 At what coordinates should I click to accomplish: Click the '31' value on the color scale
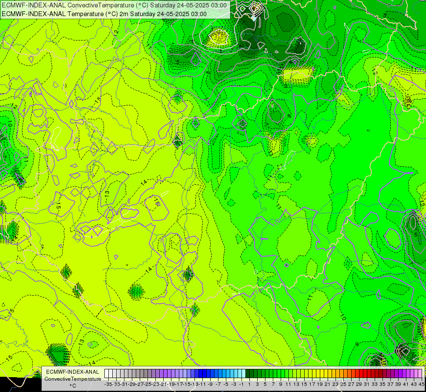tap(367, 384)
